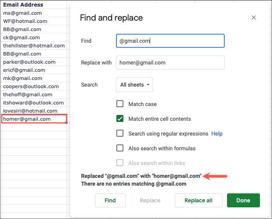Image resolution: width=272 pixels, height=219 pixels.
Task: Enable Search using regular expressions
Action: [x=120, y=134]
